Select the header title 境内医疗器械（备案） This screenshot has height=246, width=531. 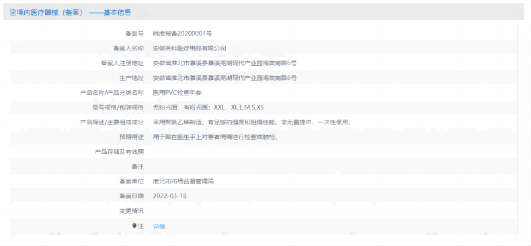pyautogui.click(x=50, y=13)
